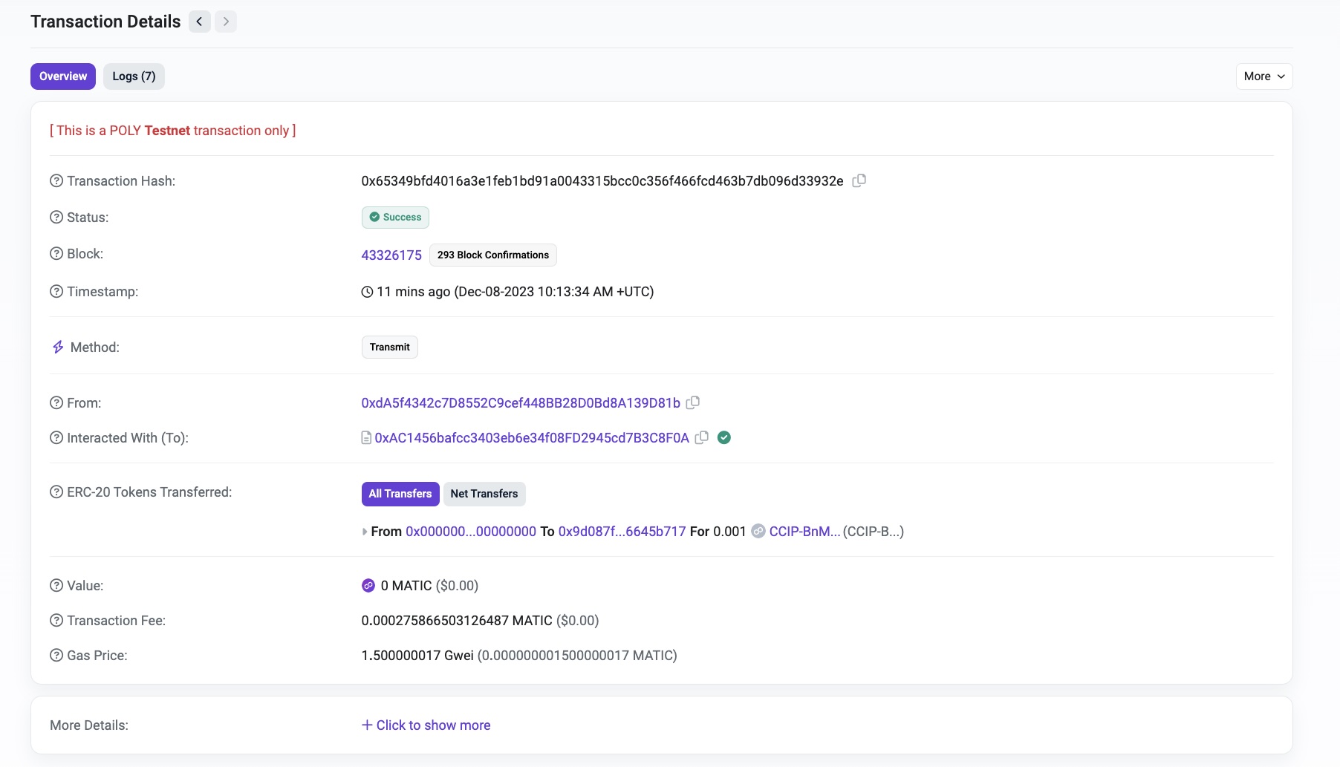Click help icon beside Value
This screenshot has width=1340, height=767.
(56, 585)
